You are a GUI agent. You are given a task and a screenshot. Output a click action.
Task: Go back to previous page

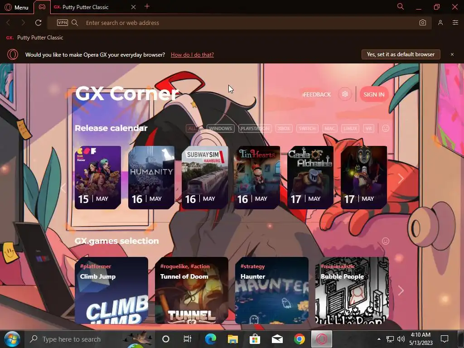pyautogui.click(x=8, y=23)
